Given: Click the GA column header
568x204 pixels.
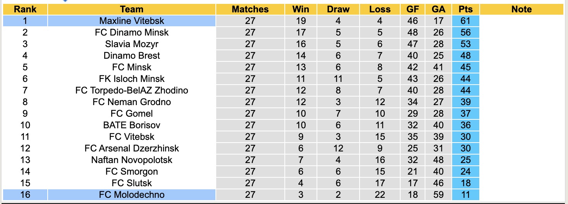Looking at the screenshot, I should click(438, 9).
